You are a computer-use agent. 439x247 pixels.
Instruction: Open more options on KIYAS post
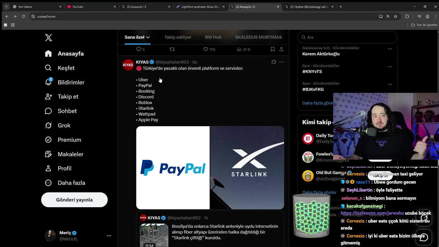(x=282, y=62)
